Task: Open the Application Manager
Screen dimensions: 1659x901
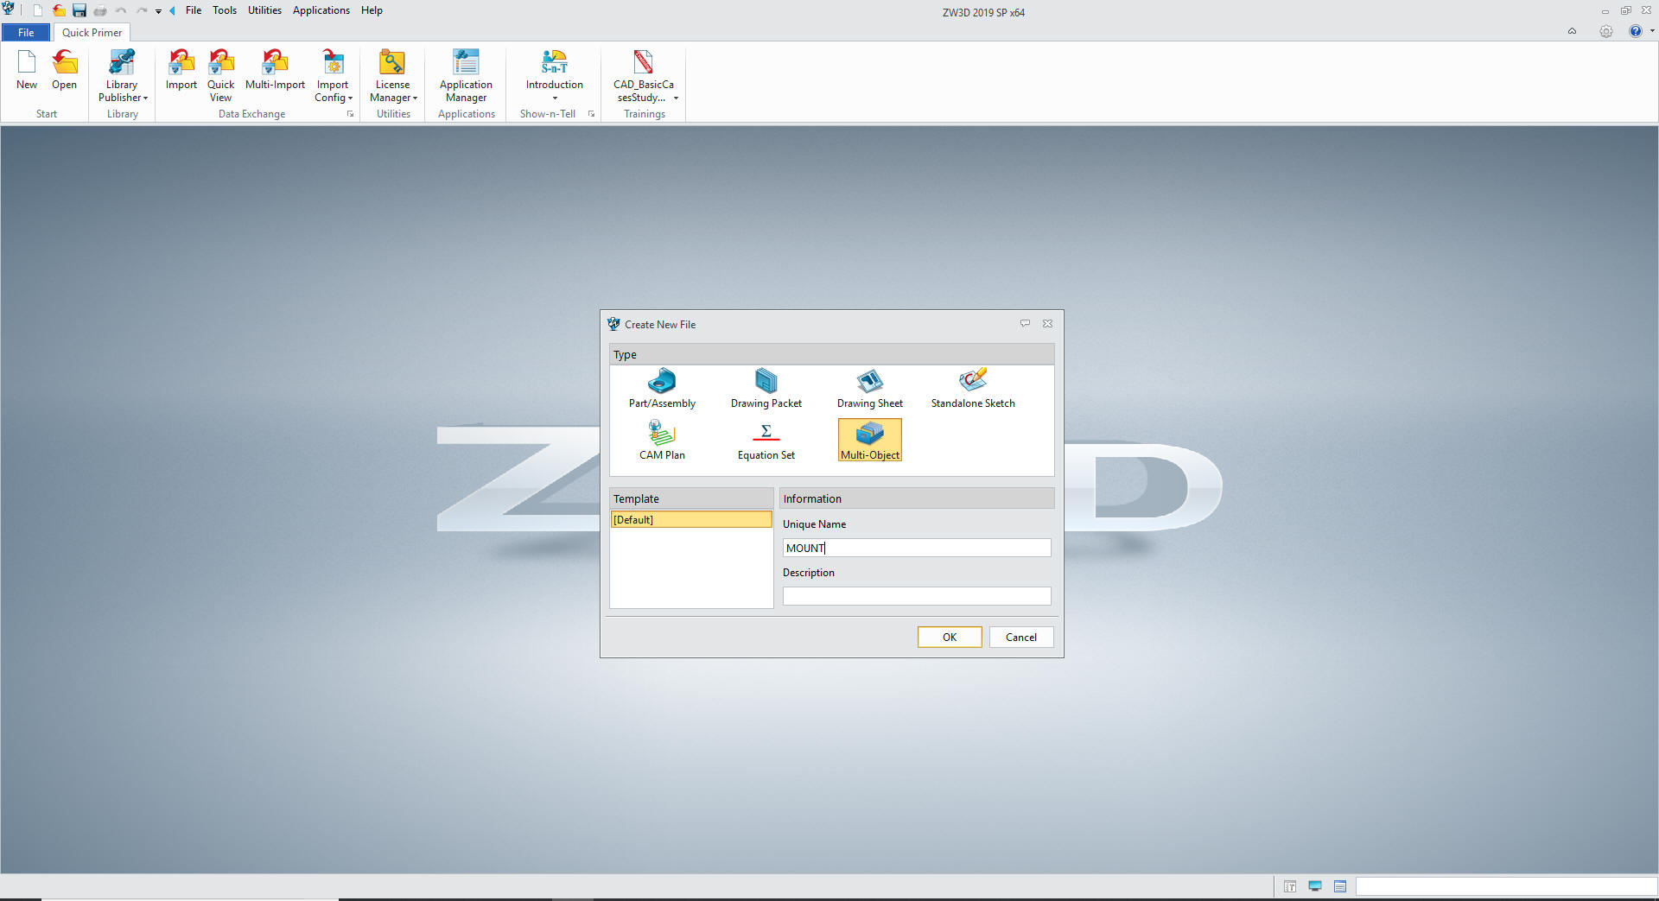Action: point(466,75)
